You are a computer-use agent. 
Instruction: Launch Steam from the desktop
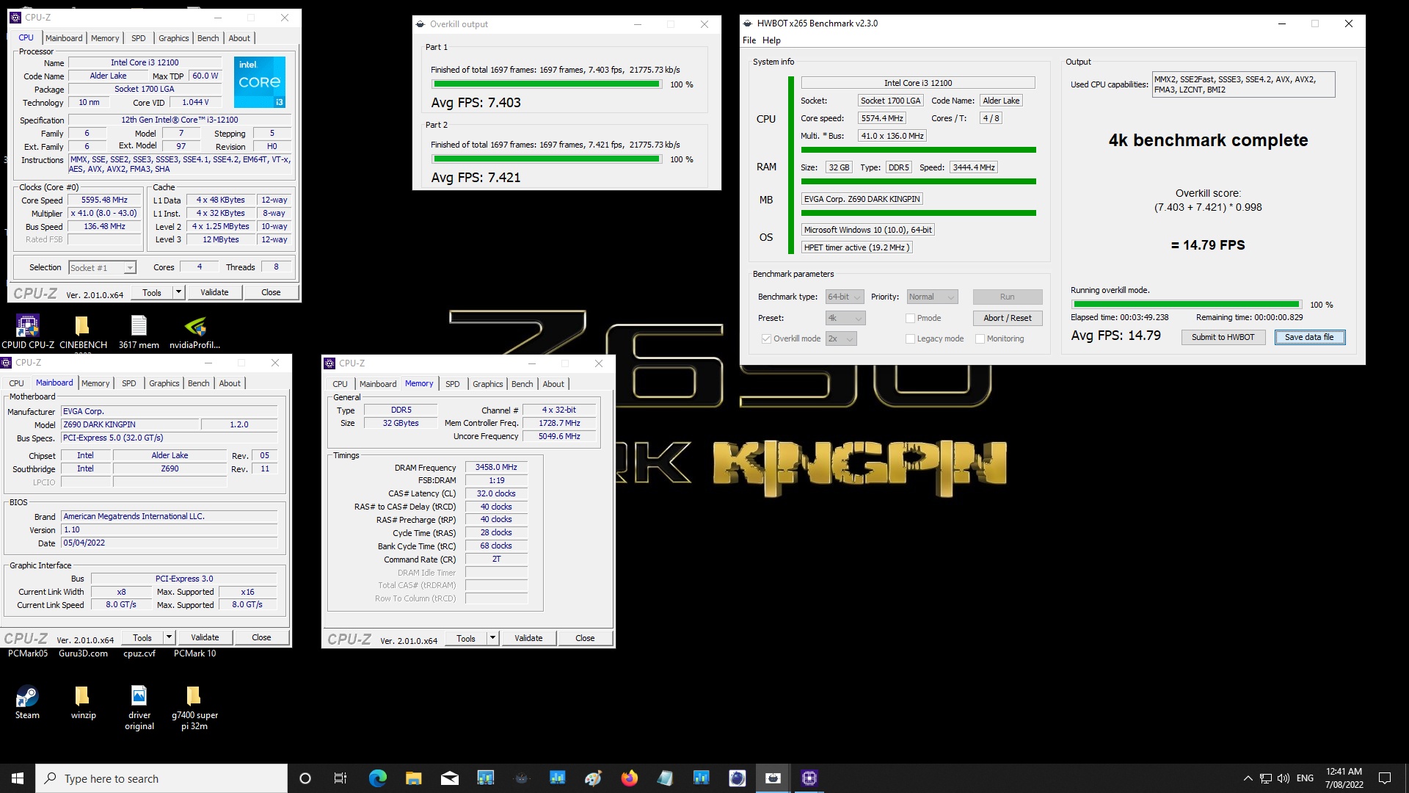tap(27, 702)
